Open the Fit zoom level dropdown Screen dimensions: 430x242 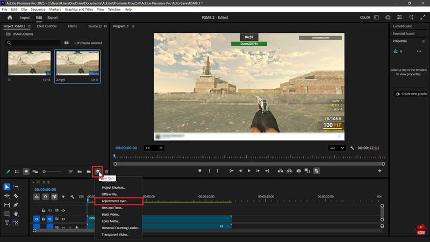click(x=154, y=148)
